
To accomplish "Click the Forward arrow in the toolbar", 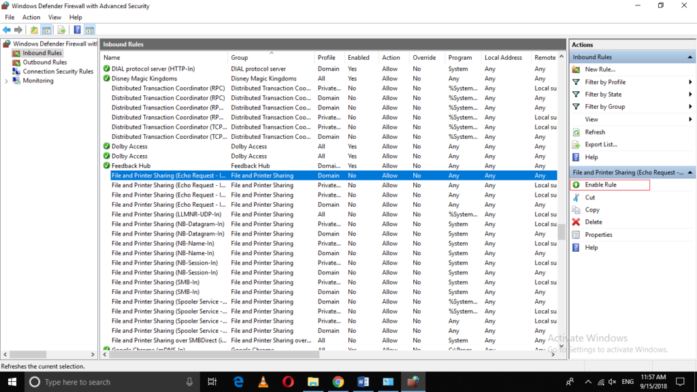I will click(x=18, y=30).
